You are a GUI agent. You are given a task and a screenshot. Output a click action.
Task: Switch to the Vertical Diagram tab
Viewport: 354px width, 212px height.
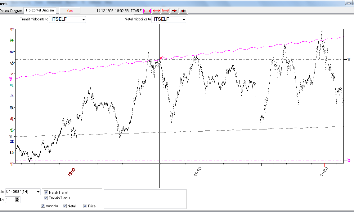11,11
